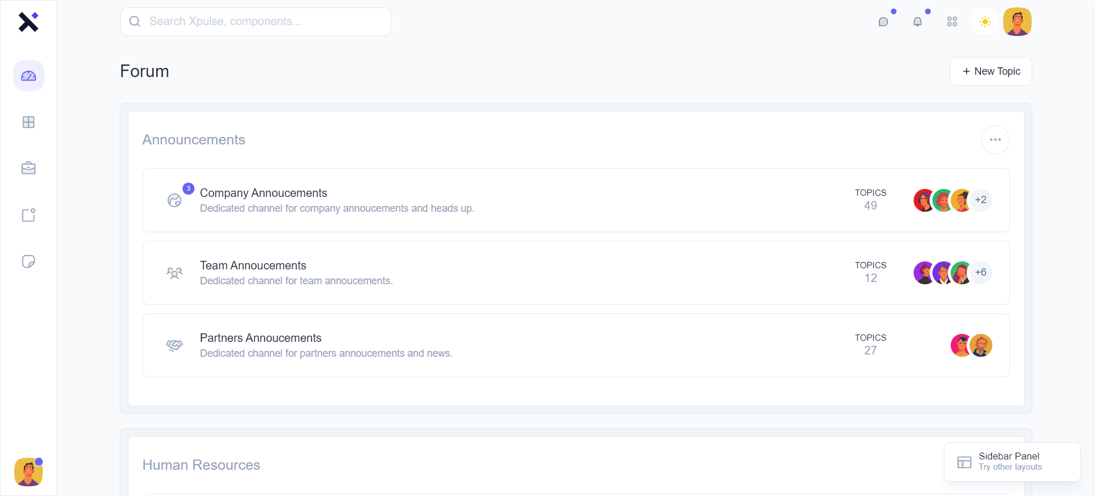
Task: Click the square notification sidebar icon
Action: (29, 215)
